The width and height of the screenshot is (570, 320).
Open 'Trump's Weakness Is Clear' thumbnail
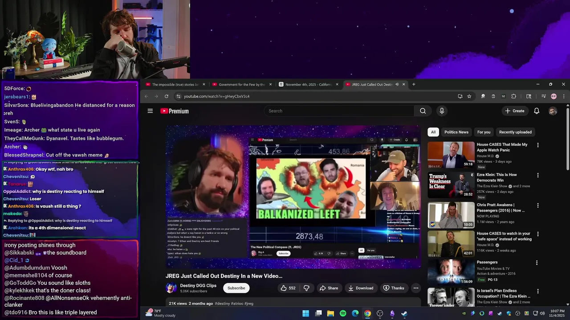point(451,185)
